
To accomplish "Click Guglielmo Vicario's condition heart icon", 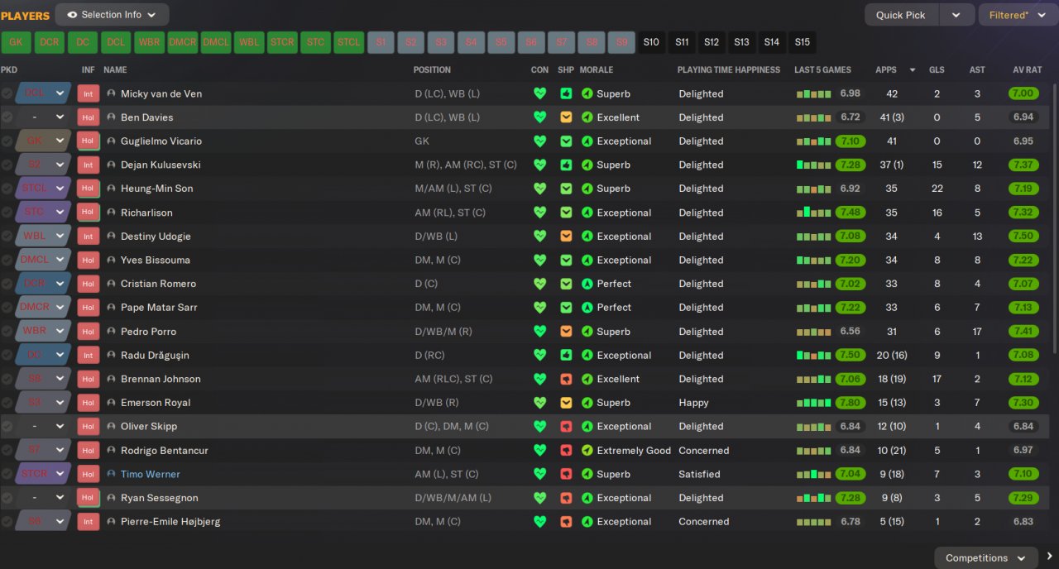I will click(x=540, y=141).
